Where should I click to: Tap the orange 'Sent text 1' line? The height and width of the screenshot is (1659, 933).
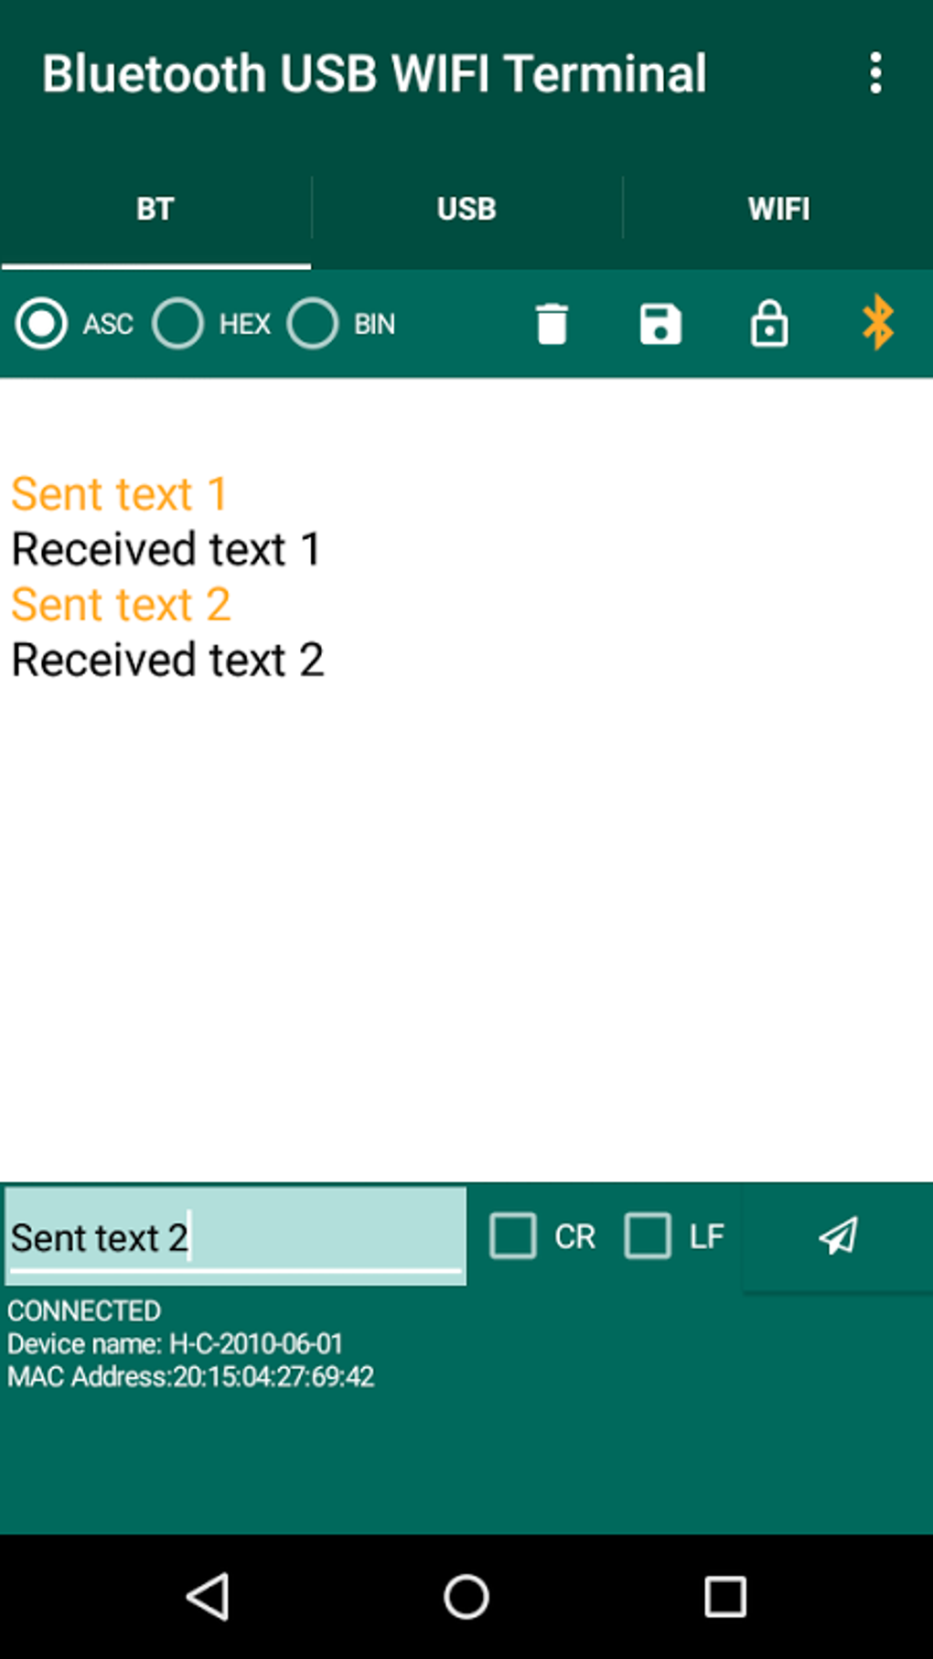[119, 494]
